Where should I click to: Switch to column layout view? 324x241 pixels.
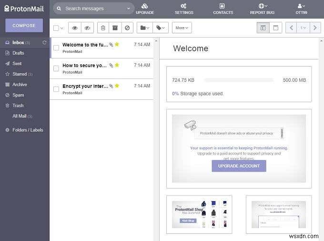[x=263, y=28]
